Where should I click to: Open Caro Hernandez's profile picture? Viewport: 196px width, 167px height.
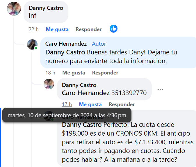[x=32, y=45]
